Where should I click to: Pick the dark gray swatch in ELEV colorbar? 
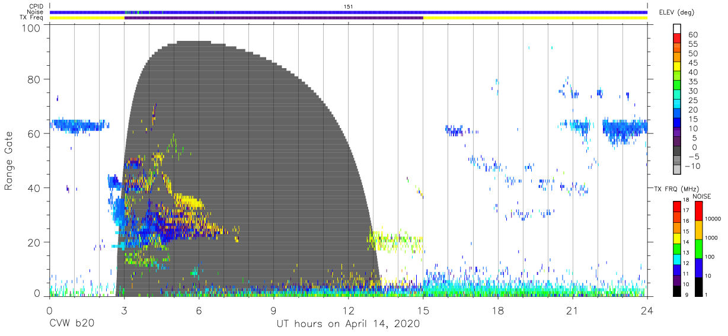tap(677, 152)
